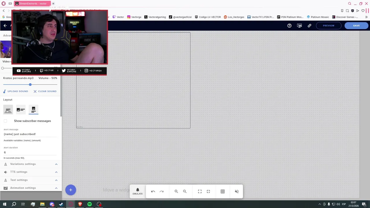This screenshot has width=370, height=208.
Task: Open browser heart bookmarks icon
Action: (363, 11)
